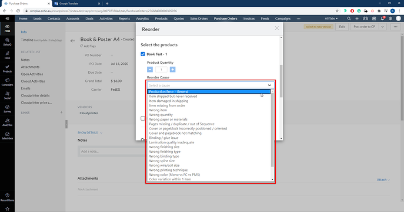Image resolution: width=404 pixels, height=212 pixels.
Task: Bookmark this page with the star
Action: coord(337,11)
